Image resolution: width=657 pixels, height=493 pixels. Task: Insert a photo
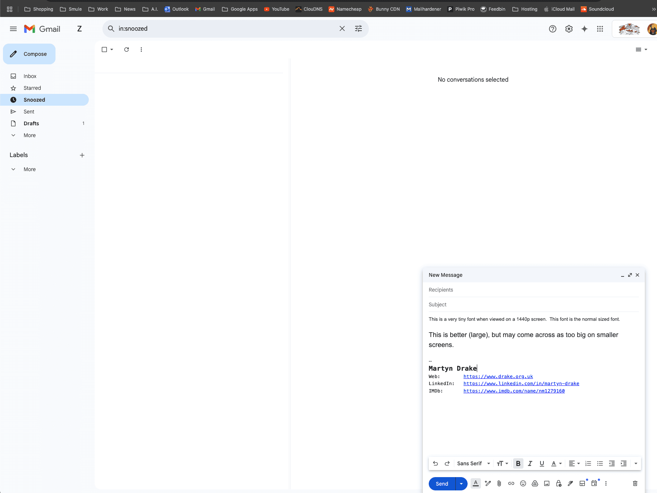[547, 483]
